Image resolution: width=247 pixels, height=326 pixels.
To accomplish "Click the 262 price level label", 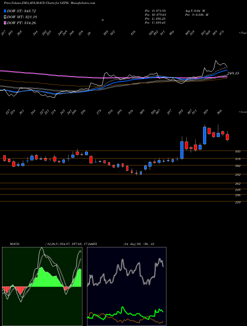I will [x=238, y=184].
